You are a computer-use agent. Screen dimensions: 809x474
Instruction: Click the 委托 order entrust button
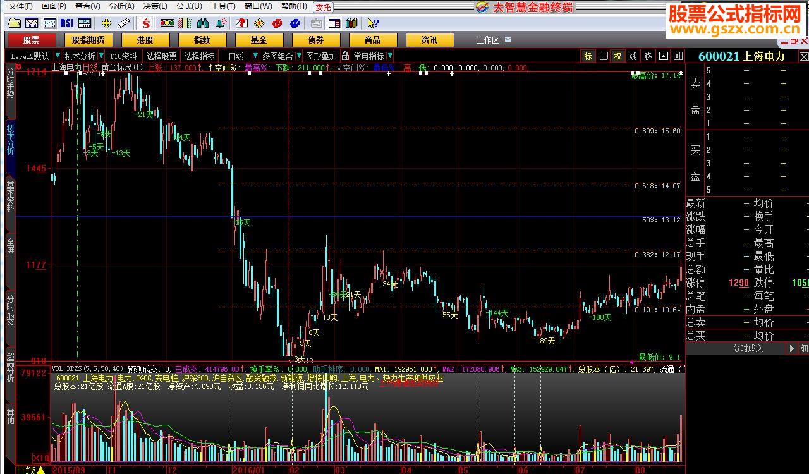click(x=322, y=6)
